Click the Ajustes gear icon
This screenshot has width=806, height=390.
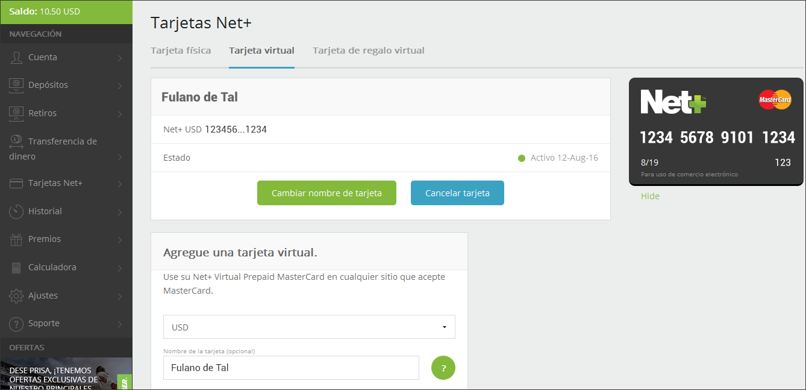16,296
